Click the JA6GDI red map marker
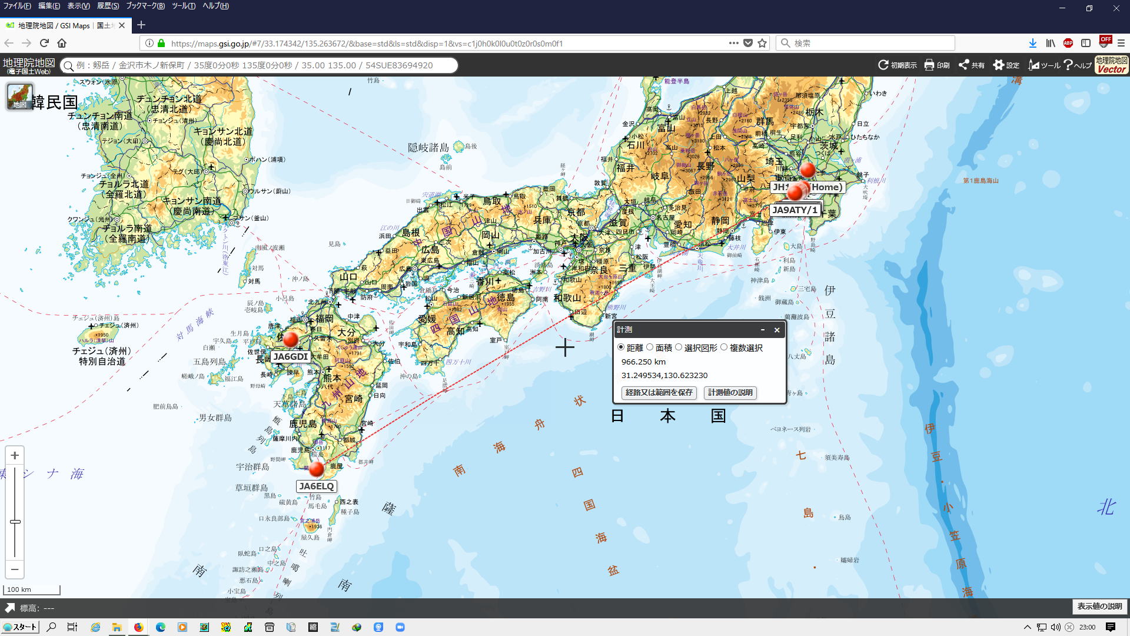This screenshot has width=1130, height=636. point(290,339)
